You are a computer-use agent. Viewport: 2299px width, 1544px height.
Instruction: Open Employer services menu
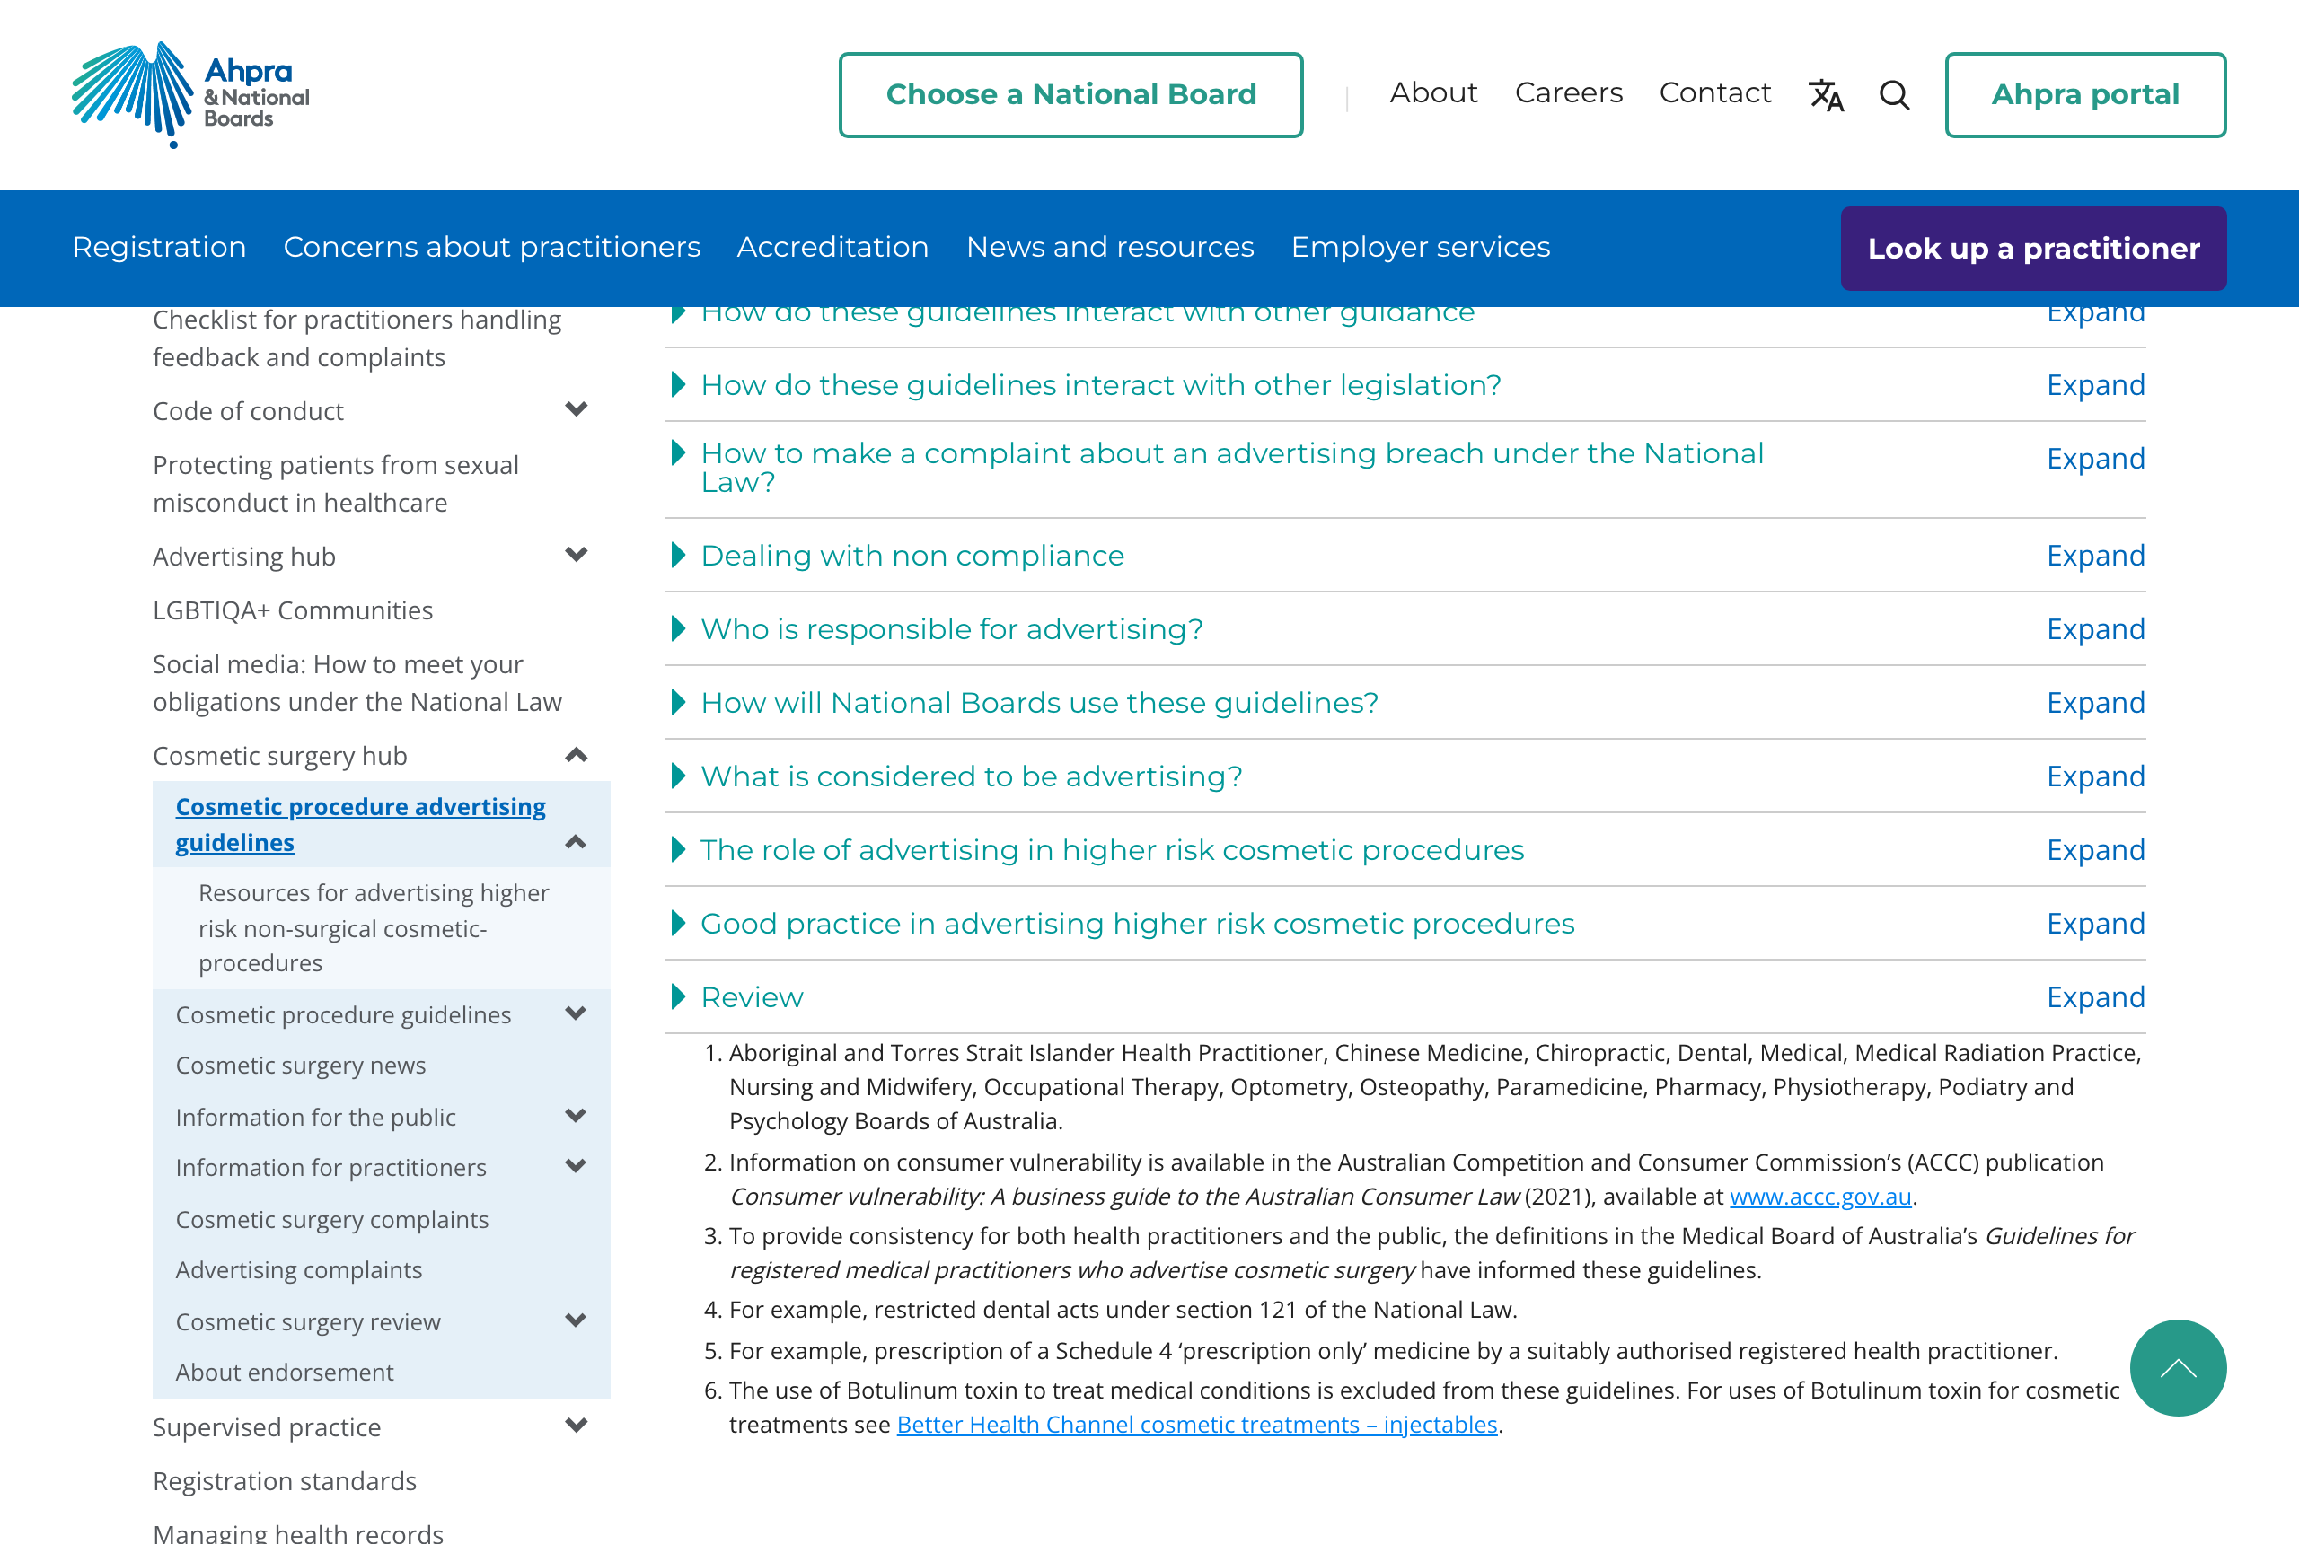pyautogui.click(x=1421, y=247)
